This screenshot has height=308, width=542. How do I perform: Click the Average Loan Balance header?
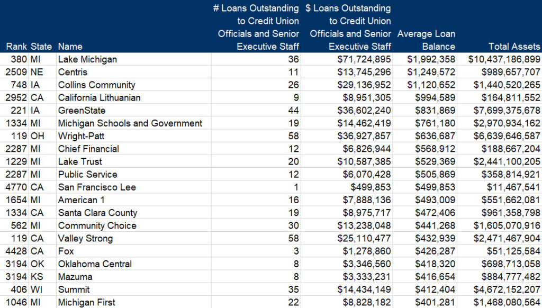(x=426, y=40)
